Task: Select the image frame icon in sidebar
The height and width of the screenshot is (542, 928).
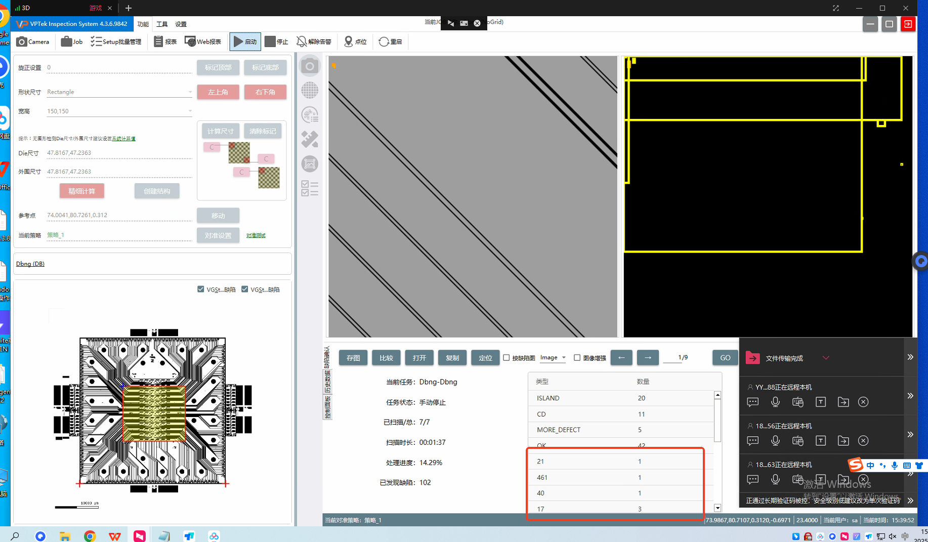Action: (310, 163)
